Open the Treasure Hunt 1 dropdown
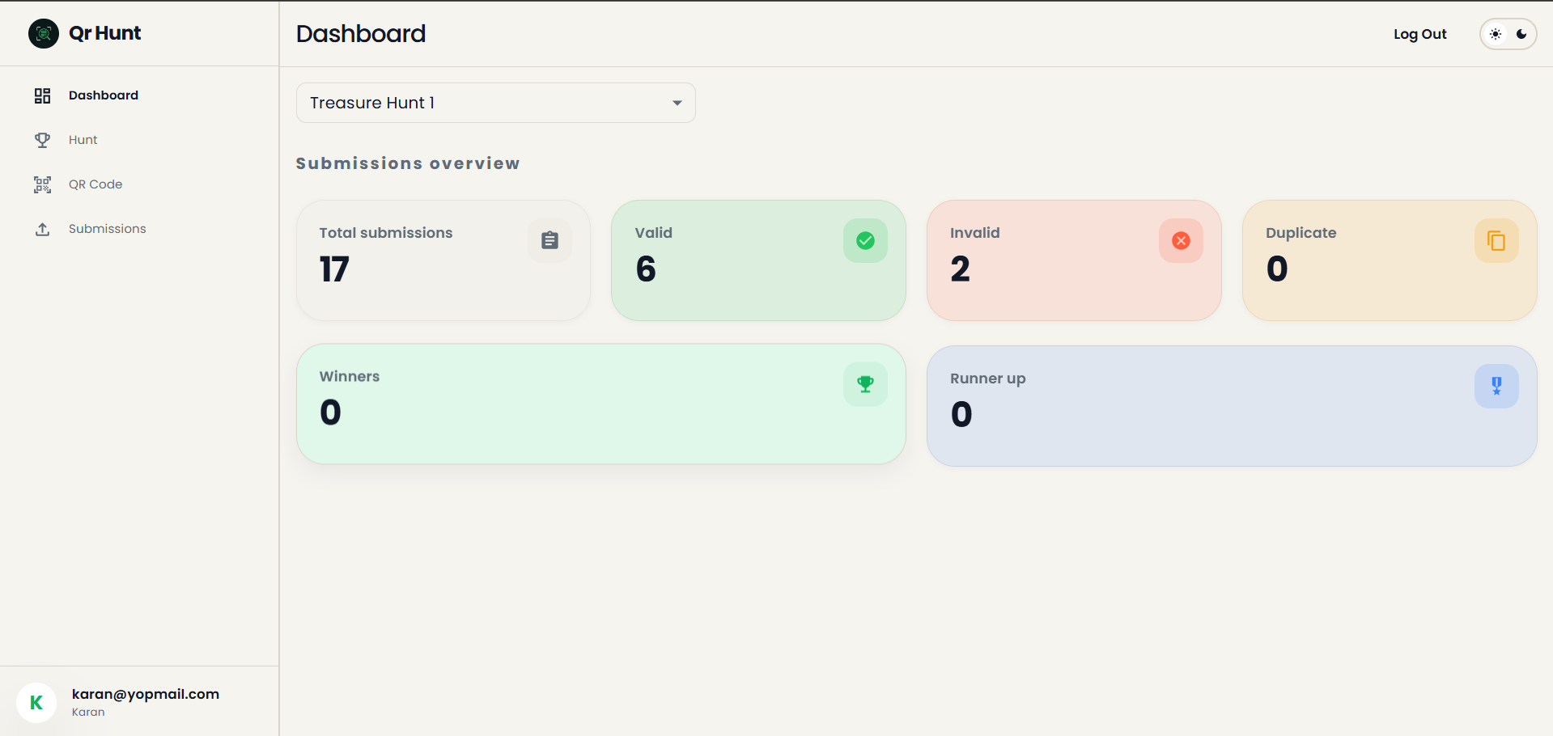This screenshot has width=1553, height=736. click(496, 103)
